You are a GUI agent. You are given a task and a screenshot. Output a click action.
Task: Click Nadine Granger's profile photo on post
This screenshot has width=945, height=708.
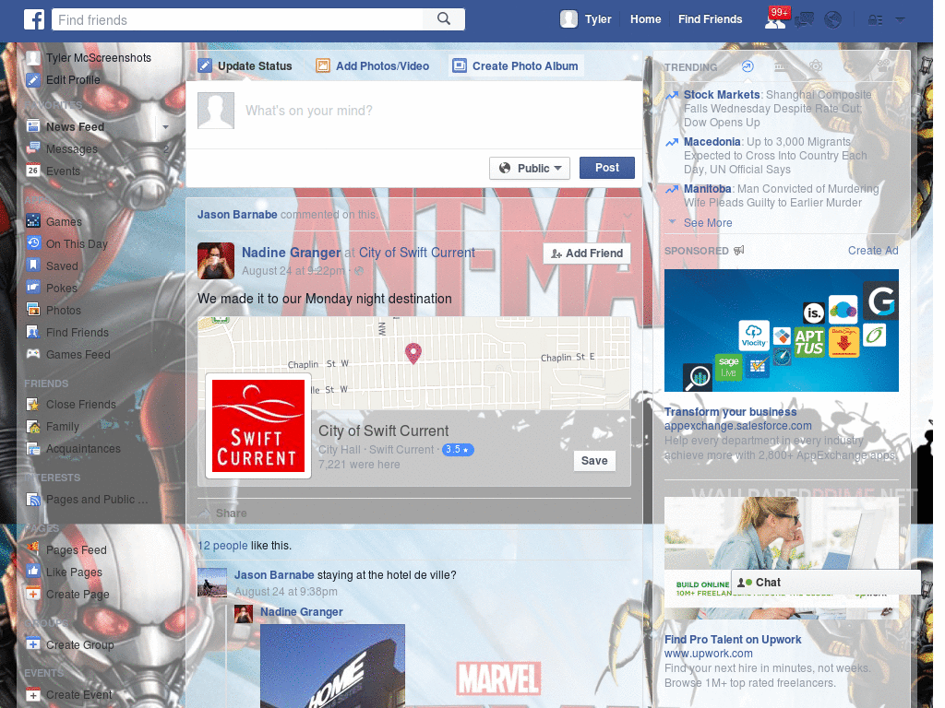click(x=216, y=261)
